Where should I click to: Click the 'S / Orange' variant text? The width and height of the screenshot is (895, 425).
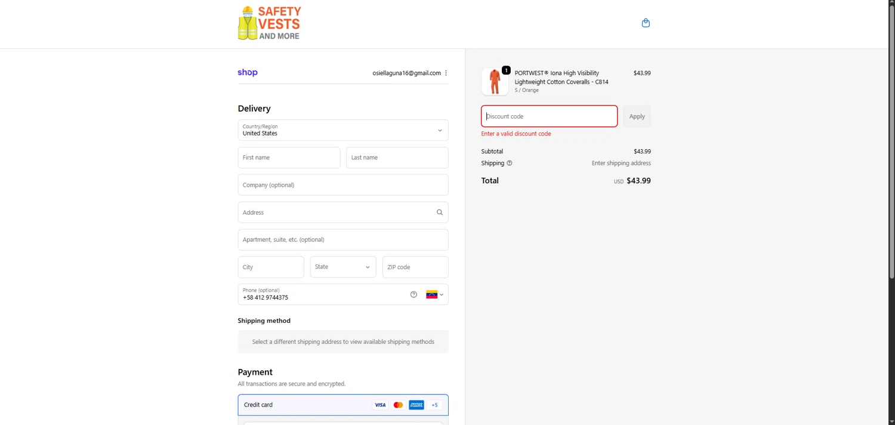click(527, 90)
